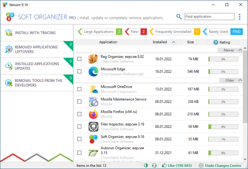Check the Microsoft OneDrive checkbox
Image resolution: width=248 pixels, height=169 pixels.
[x=80, y=89]
